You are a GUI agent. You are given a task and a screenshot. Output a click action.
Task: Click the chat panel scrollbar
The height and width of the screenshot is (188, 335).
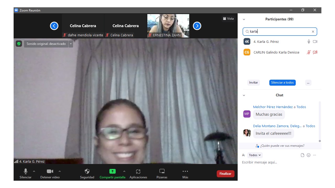pyautogui.click(x=320, y=121)
